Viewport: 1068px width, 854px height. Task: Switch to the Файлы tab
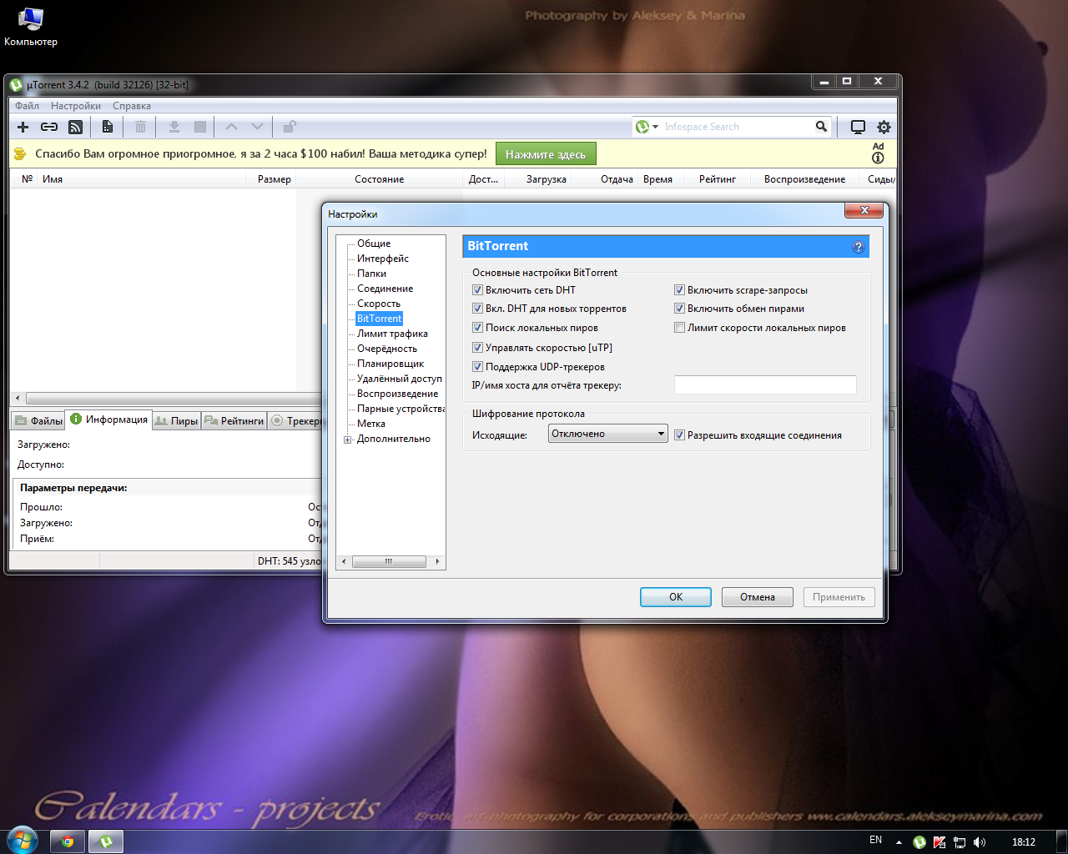[38, 421]
